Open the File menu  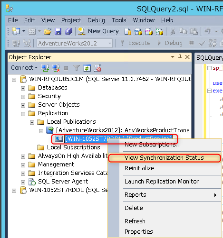pyautogui.click(x=13, y=20)
